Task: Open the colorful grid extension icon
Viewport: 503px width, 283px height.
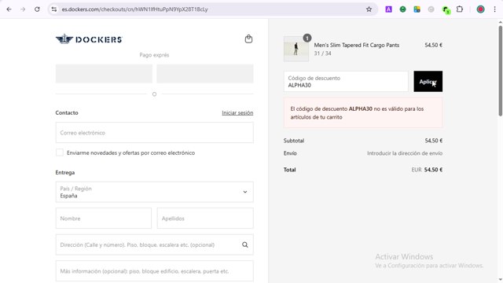Action: click(417, 9)
